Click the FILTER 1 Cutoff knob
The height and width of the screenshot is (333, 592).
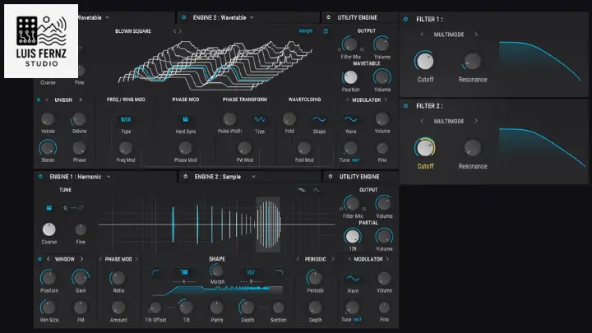click(425, 61)
